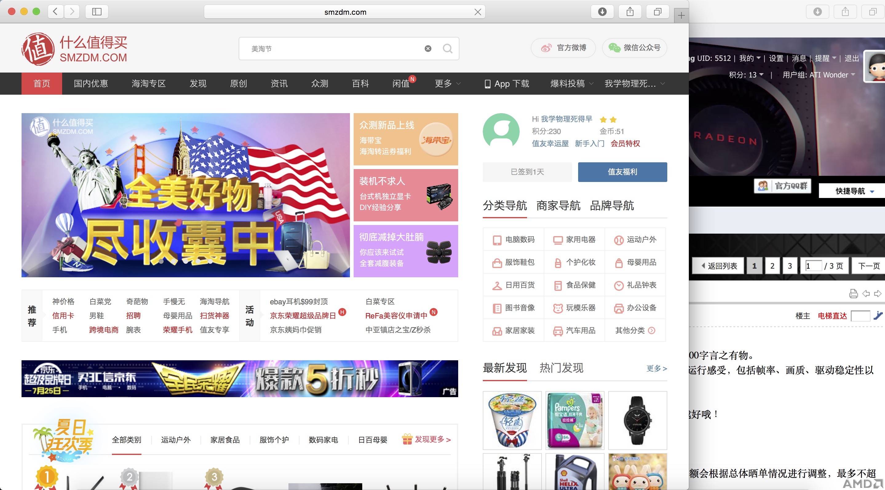Open 礼品钟表 category
This screenshot has height=490, width=885.
coord(635,285)
